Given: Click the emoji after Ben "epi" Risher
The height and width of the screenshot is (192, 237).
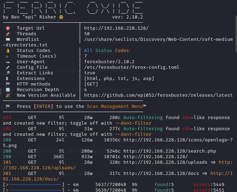Looking at the screenshot, I should tap(61, 17).
